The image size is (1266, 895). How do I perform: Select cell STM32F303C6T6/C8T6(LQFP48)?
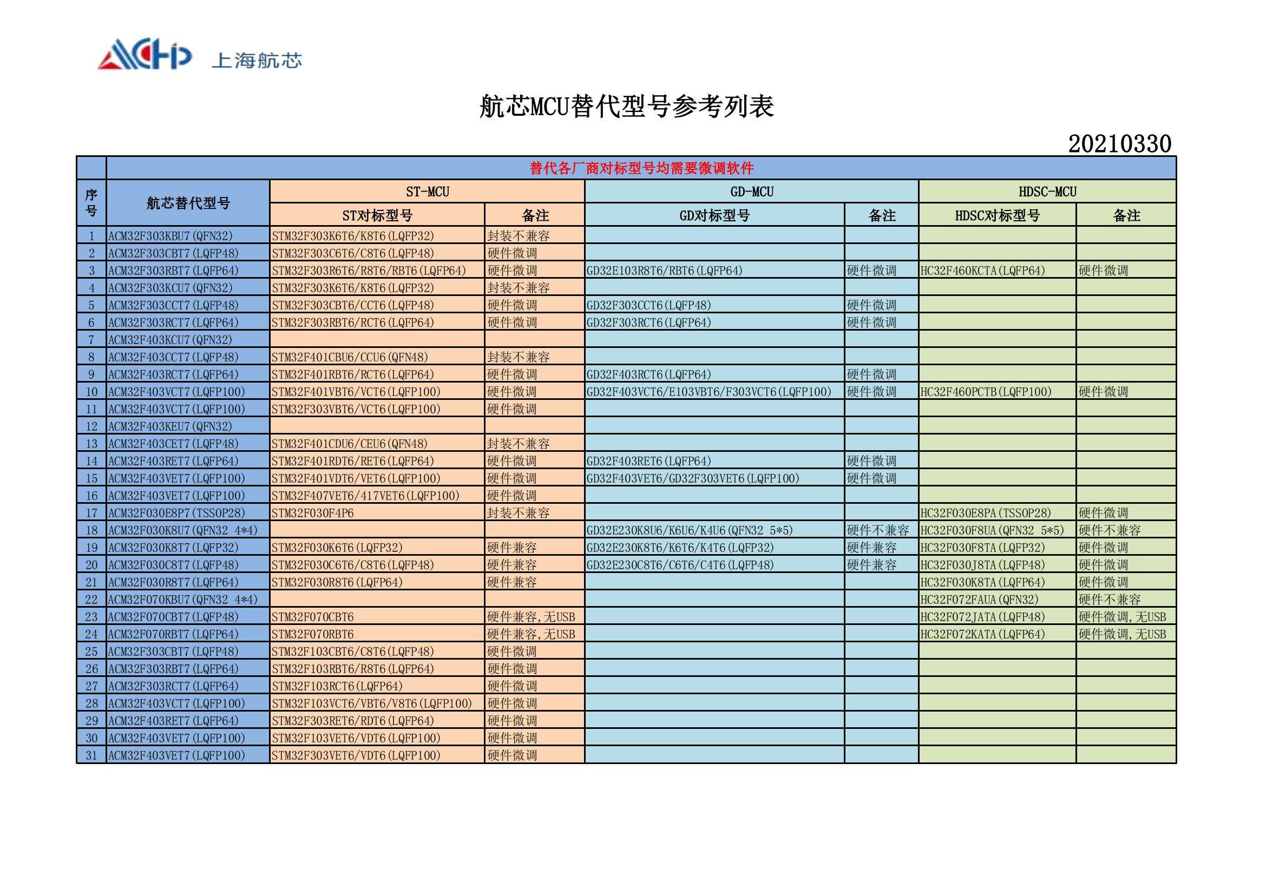click(x=377, y=253)
